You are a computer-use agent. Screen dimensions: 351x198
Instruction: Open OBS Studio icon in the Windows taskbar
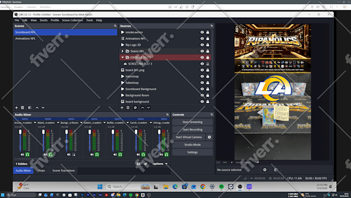coord(240,187)
